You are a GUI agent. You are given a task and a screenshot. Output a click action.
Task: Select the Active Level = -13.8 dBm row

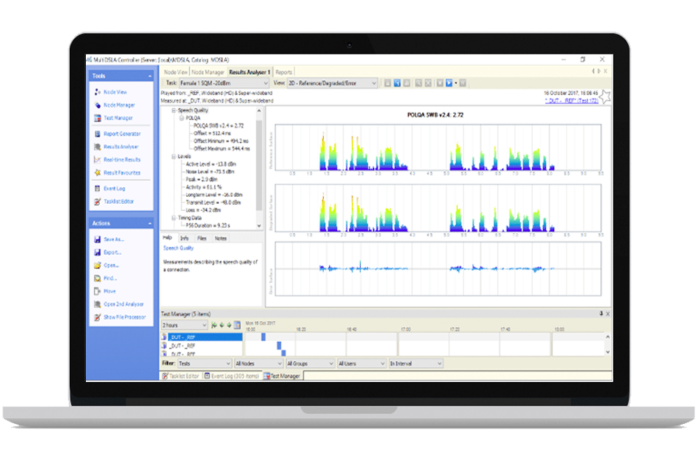pyautogui.click(x=211, y=164)
